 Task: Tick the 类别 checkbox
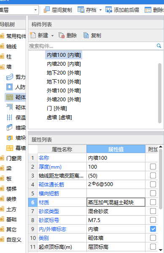tap(153, 238)
